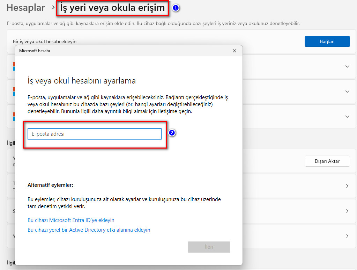Focus the E-posta adresi input field

pyautogui.click(x=95, y=134)
